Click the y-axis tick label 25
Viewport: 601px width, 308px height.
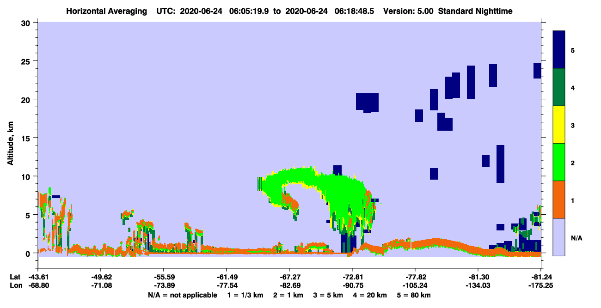pyautogui.click(x=26, y=61)
